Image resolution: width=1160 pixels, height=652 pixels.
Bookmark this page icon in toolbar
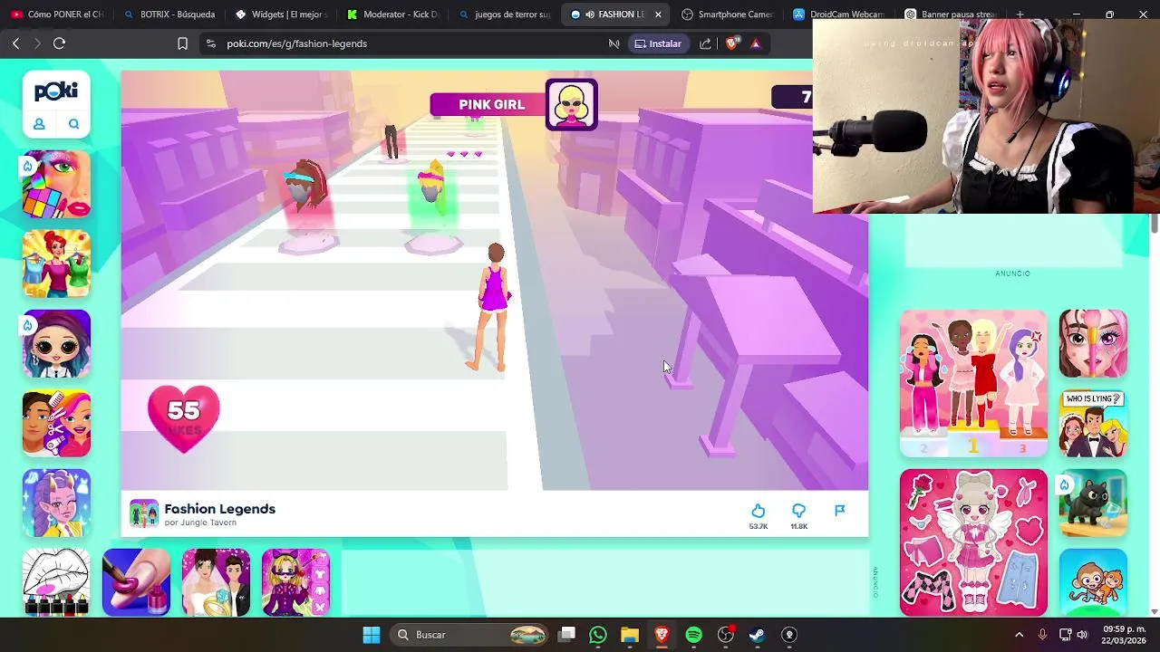pyautogui.click(x=182, y=43)
